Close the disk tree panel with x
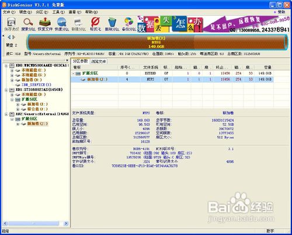Viewport: 292px width, 235px height. pos(67,60)
